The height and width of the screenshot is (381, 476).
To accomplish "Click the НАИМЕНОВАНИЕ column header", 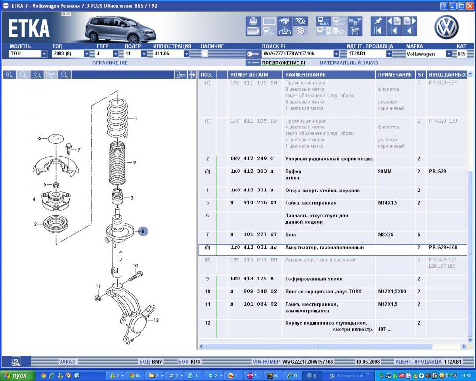I will click(329, 75).
